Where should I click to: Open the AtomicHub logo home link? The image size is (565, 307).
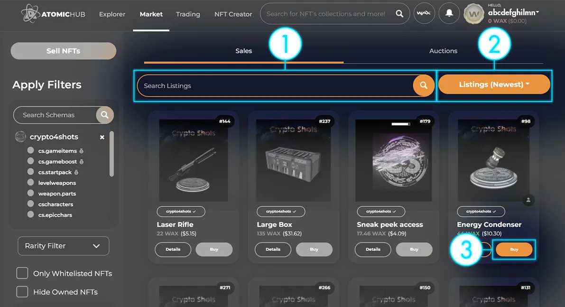click(53, 14)
